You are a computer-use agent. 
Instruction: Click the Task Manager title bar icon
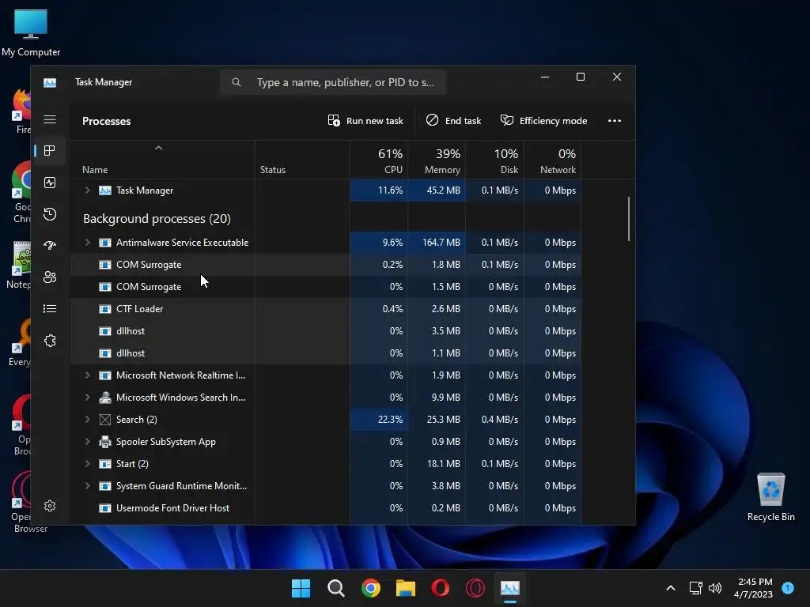(x=50, y=82)
